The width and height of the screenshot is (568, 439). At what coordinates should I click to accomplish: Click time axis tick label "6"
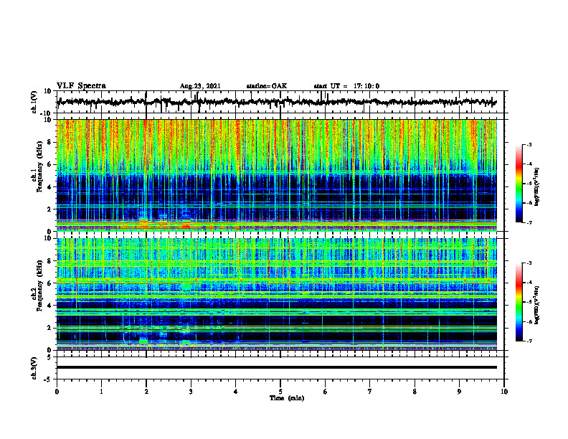click(x=326, y=392)
